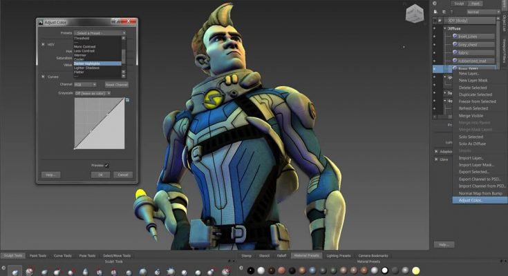This screenshot has width=508, height=276.
Task: Open the Presets dropdown in Adjust Color
Action: 100,33
